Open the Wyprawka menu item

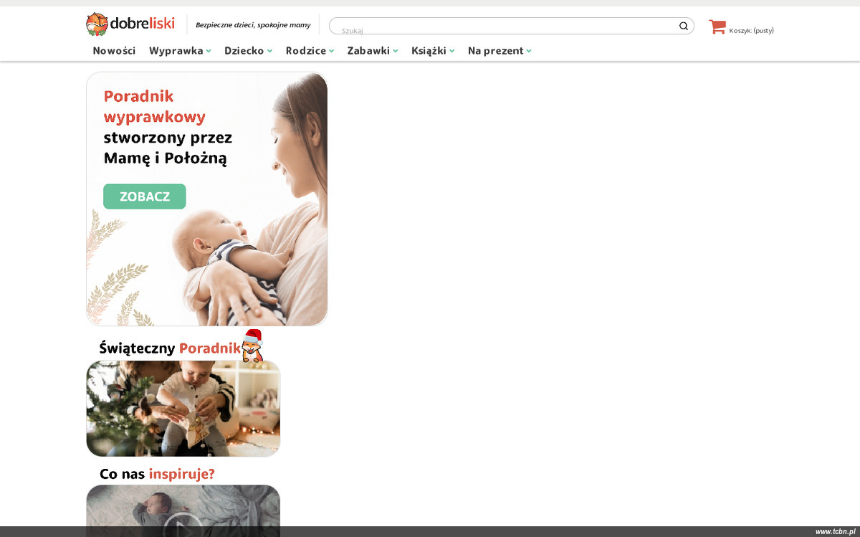[176, 51]
